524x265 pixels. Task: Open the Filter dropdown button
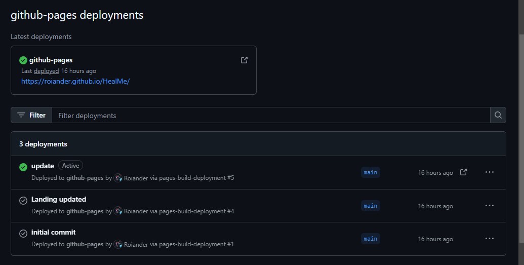(31, 115)
